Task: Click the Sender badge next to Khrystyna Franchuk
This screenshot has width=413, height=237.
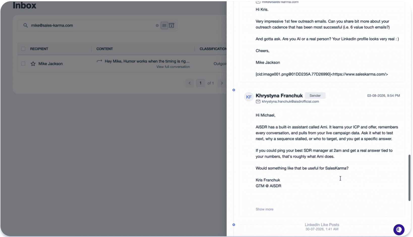Action: pyautogui.click(x=315, y=96)
